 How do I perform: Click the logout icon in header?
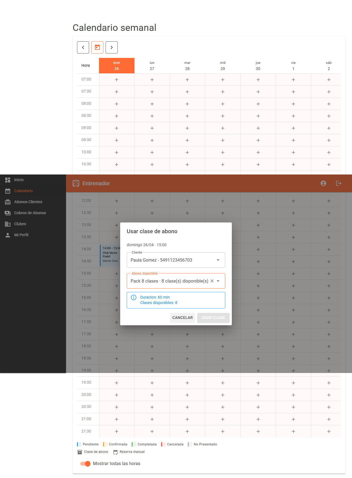339,183
